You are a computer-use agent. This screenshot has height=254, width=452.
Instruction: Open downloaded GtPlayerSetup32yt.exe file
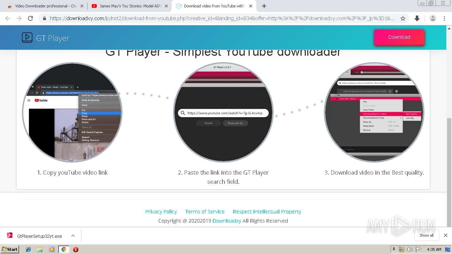pos(40,236)
